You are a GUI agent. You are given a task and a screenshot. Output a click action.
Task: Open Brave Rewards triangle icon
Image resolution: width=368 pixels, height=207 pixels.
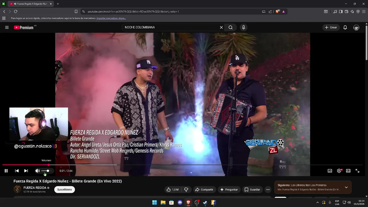(x=283, y=11)
